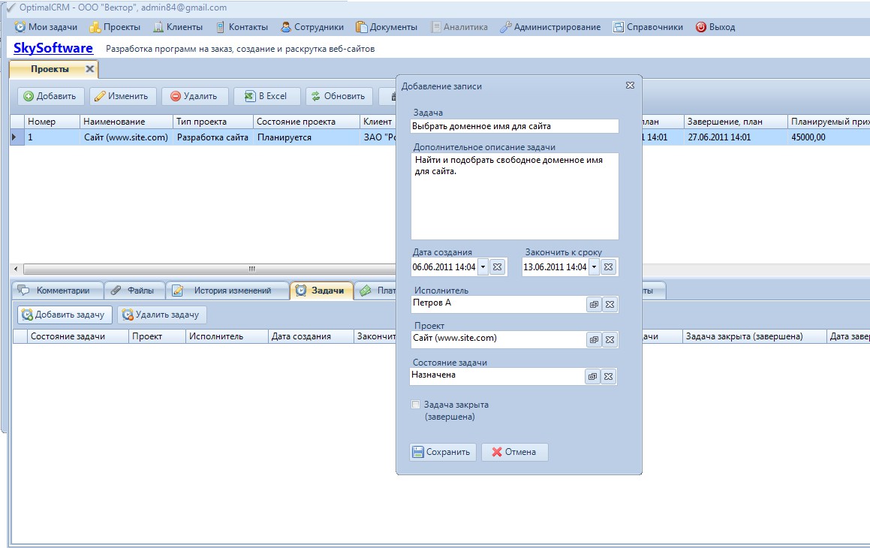The image size is (870, 548).
Task: Click the Добавить задачу button
Action: (x=65, y=315)
